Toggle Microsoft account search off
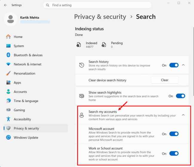The width and height of the screenshot is (194, 167). [174, 134]
